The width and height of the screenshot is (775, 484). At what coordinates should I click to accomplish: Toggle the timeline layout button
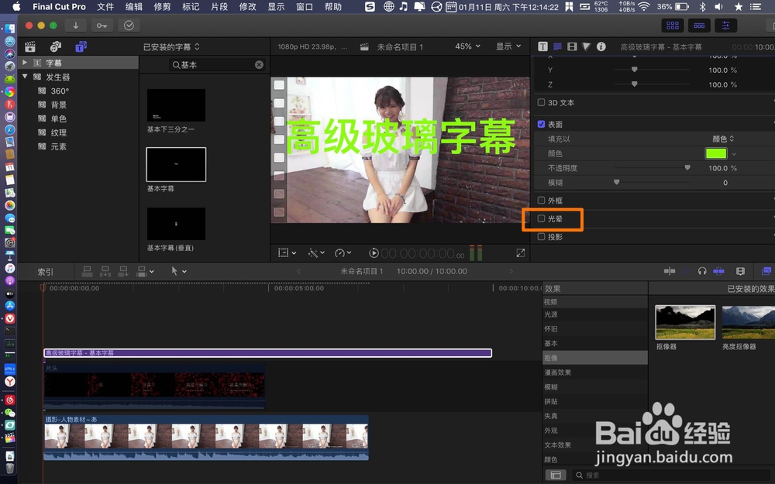[699, 26]
